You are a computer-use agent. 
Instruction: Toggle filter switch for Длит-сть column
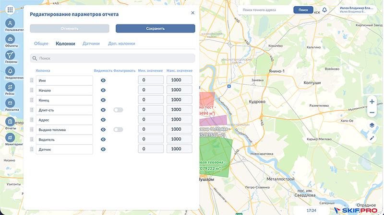118,110
